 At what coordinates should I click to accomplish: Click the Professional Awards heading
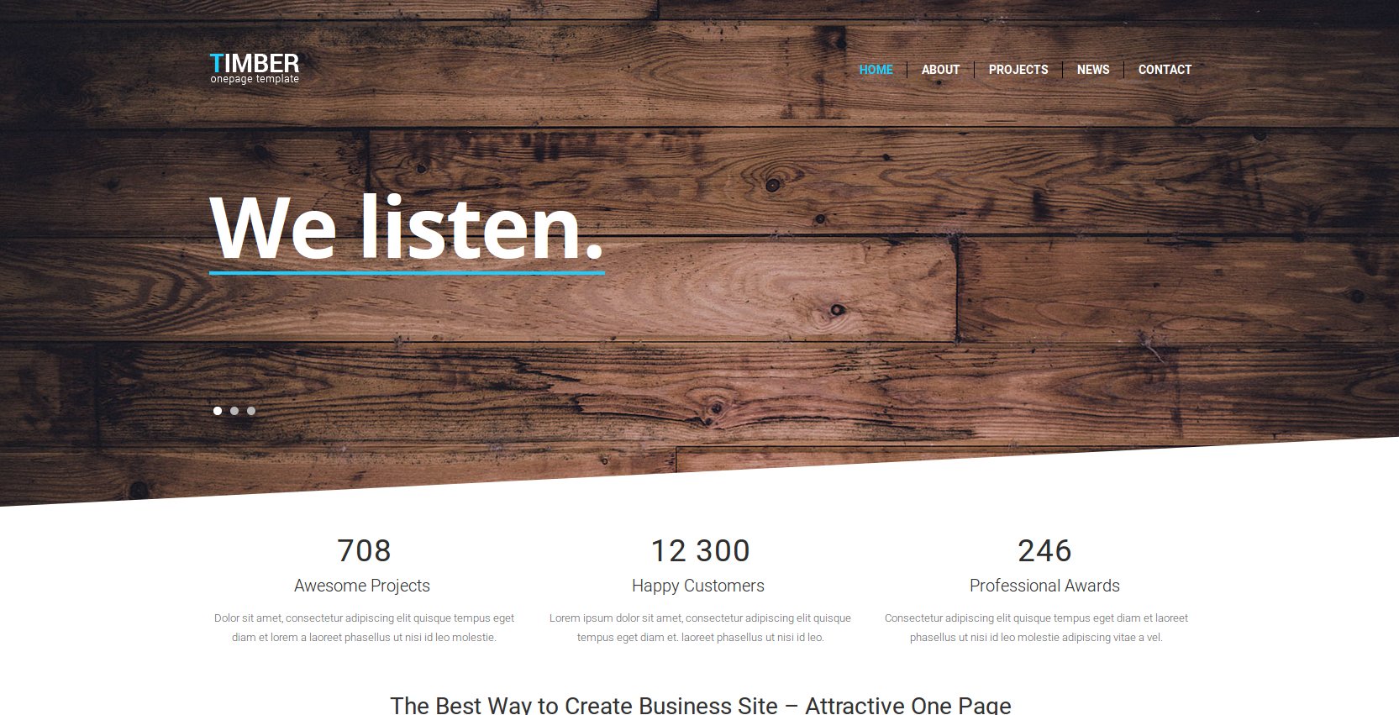(1044, 586)
